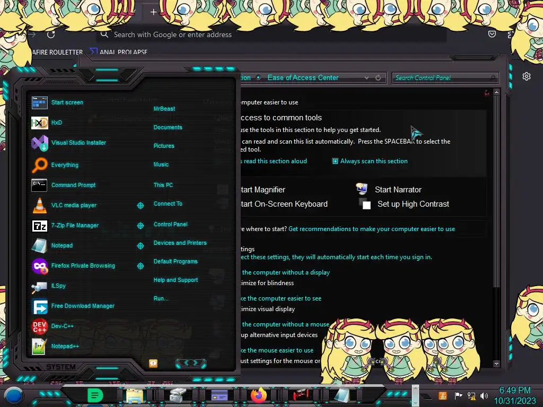Click Java update tray icon
This screenshot has height=407, width=543.
tap(443, 395)
